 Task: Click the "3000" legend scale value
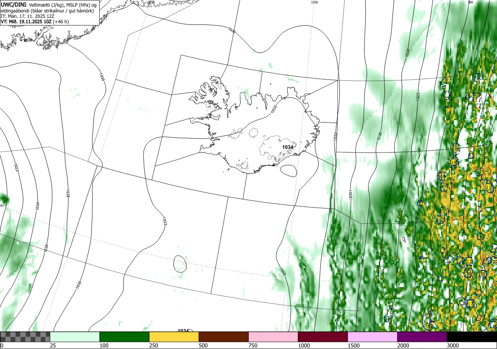[453, 346]
